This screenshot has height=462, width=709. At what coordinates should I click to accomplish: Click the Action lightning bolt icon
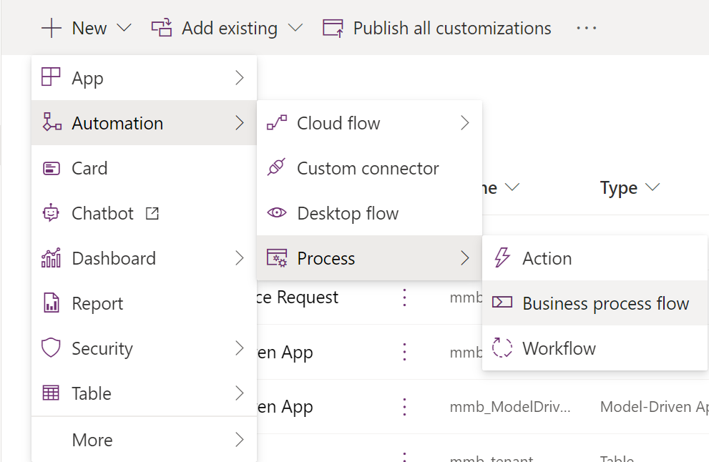(x=502, y=257)
